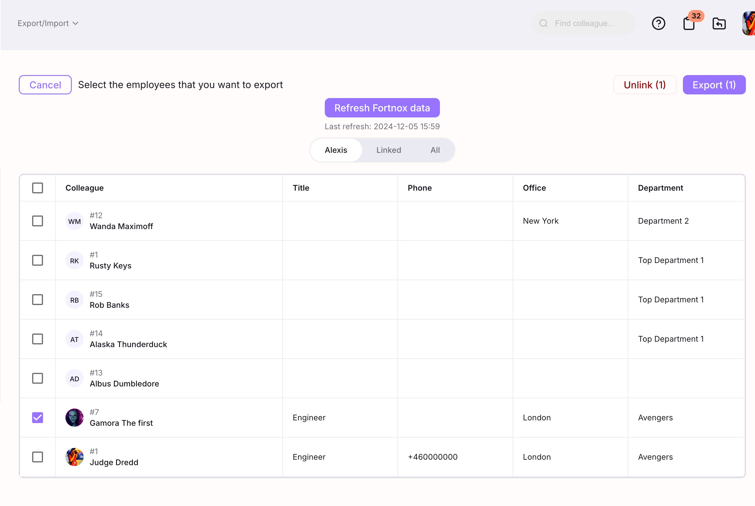Click the AD initials avatar

click(x=74, y=379)
